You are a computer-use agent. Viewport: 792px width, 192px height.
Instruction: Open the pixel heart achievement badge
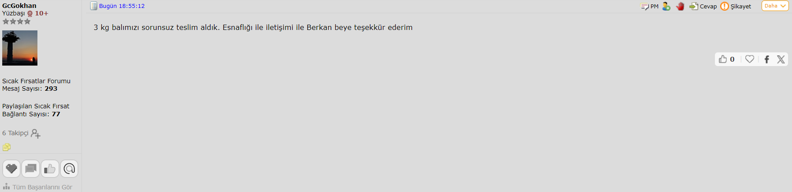11,169
